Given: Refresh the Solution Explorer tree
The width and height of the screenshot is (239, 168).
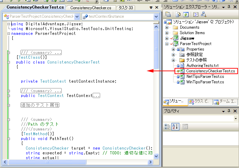Looking at the screenshot, I should coord(186,14).
